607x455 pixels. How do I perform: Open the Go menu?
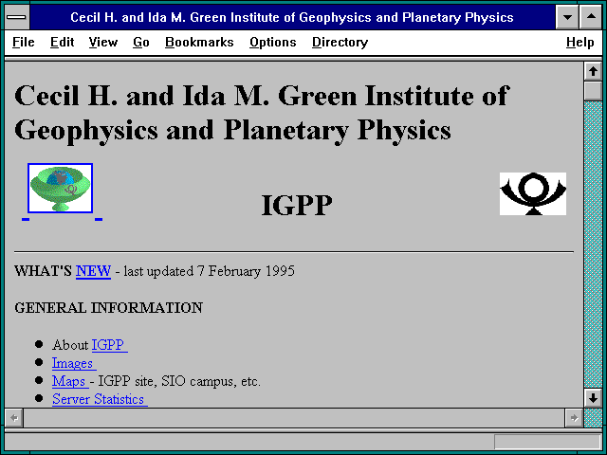pos(141,42)
